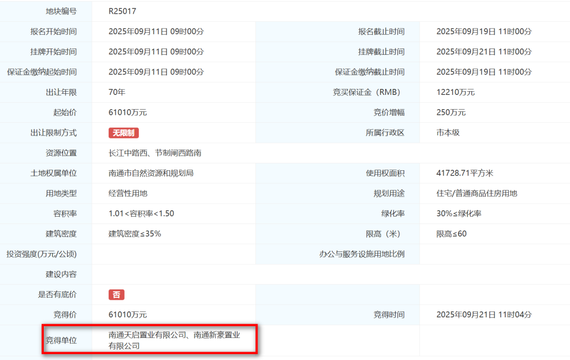Click the 41728.71平方米 area value
Viewport: 570px width, 360px height.
point(464,173)
